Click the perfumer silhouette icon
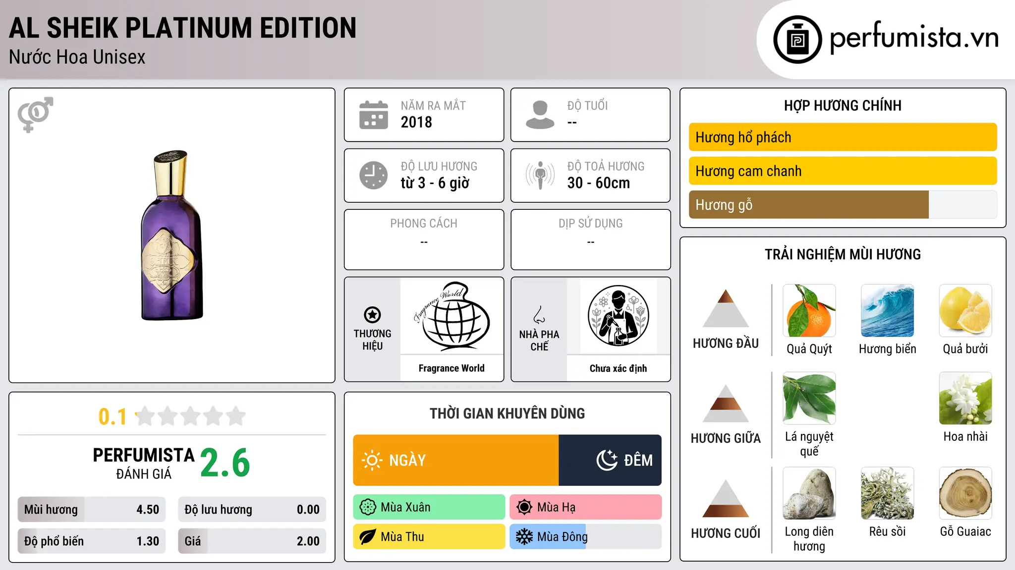This screenshot has height=570, width=1015. coord(618,316)
